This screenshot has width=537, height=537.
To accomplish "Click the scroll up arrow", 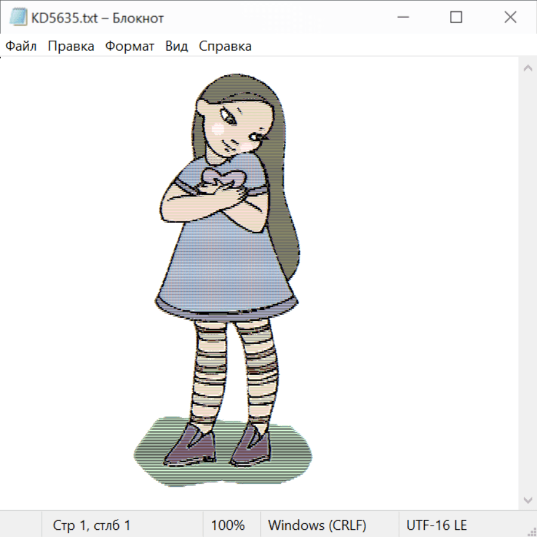I will 527,69.
